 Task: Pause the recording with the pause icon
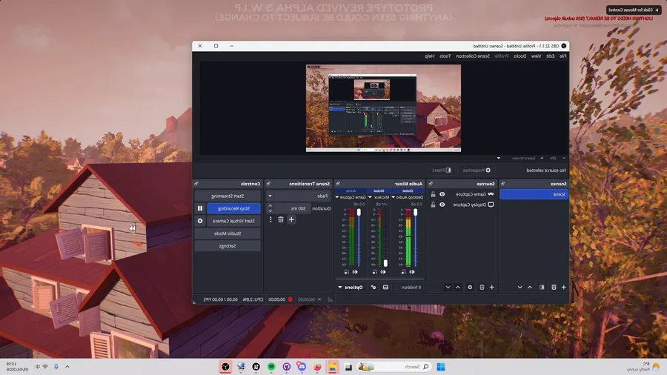200,208
